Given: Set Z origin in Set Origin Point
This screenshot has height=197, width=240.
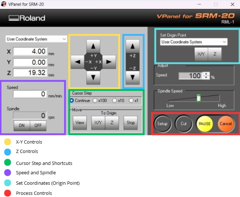Looking at the screenshot, I should click(x=215, y=54).
